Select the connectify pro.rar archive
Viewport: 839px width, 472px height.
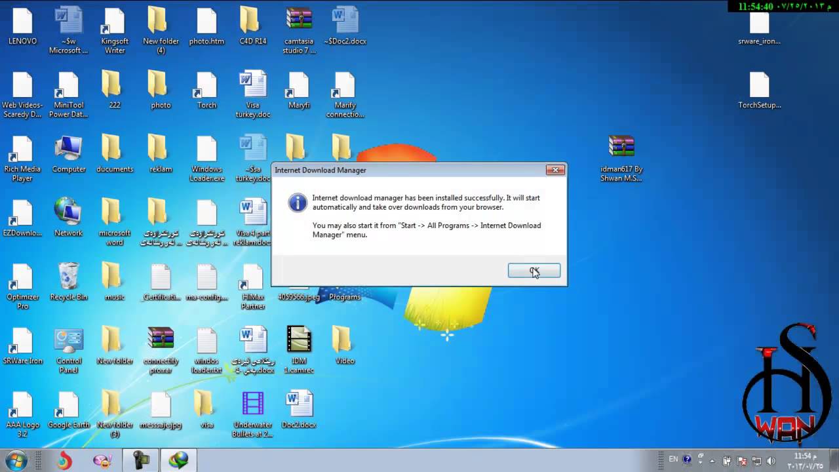(161, 351)
